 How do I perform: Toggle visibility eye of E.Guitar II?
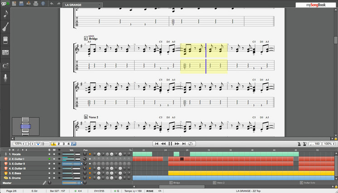59,164
